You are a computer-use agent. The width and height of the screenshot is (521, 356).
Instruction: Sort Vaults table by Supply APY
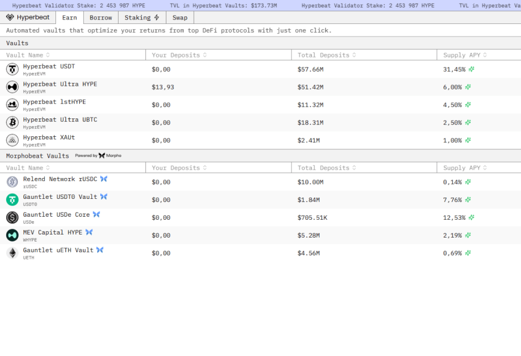tap(465, 55)
